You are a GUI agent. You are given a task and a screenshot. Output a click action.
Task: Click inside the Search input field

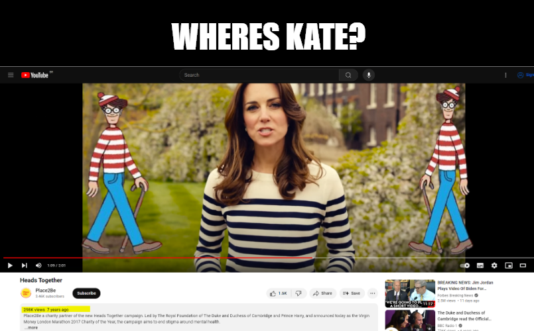259,75
